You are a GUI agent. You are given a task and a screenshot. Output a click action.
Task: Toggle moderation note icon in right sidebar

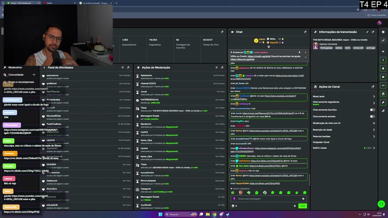[x=383, y=68]
